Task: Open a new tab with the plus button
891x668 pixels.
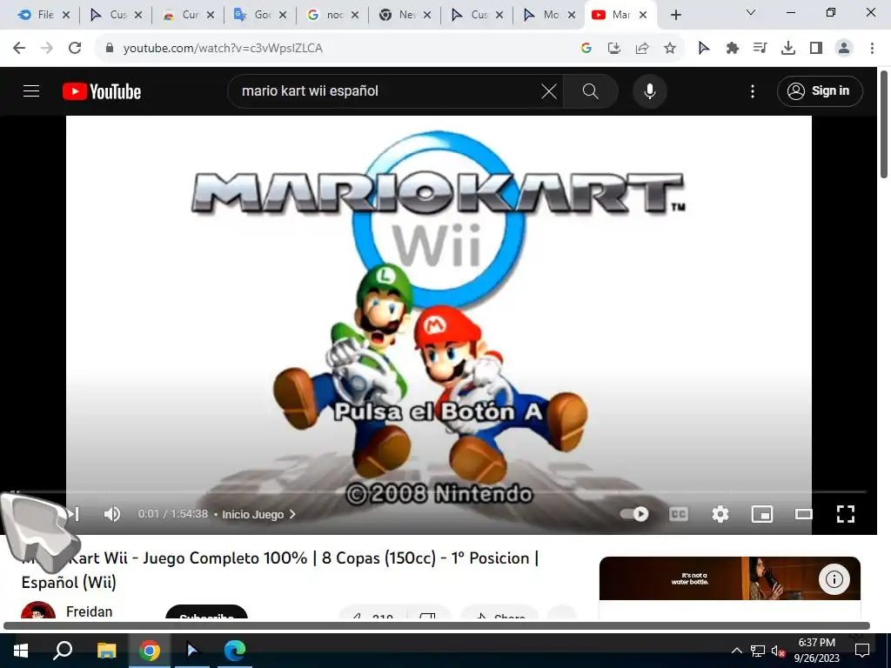Action: coord(675,15)
